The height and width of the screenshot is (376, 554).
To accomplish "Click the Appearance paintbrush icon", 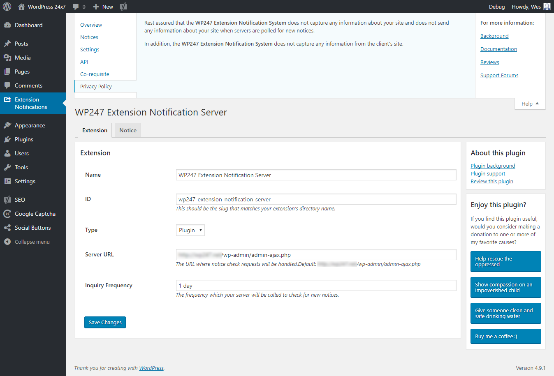I will [7, 125].
